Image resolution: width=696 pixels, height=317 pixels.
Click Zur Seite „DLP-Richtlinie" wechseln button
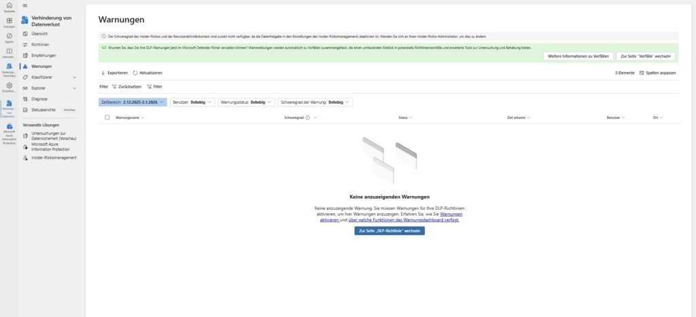(389, 231)
